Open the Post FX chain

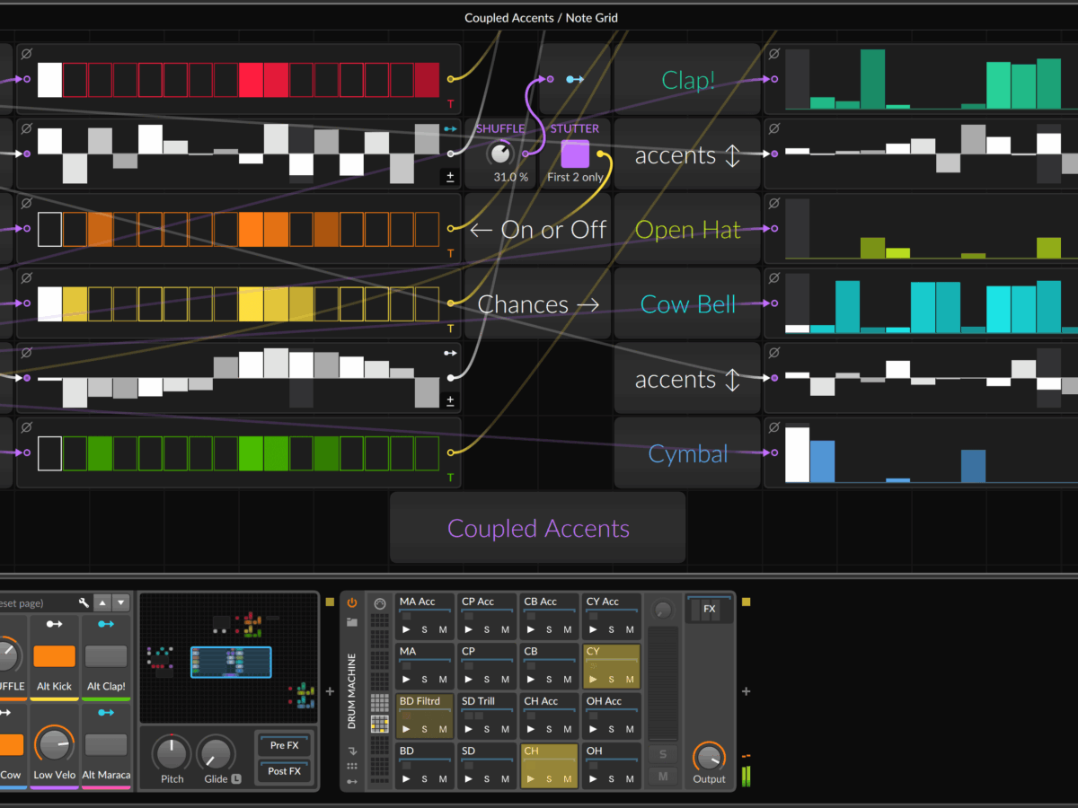284,771
